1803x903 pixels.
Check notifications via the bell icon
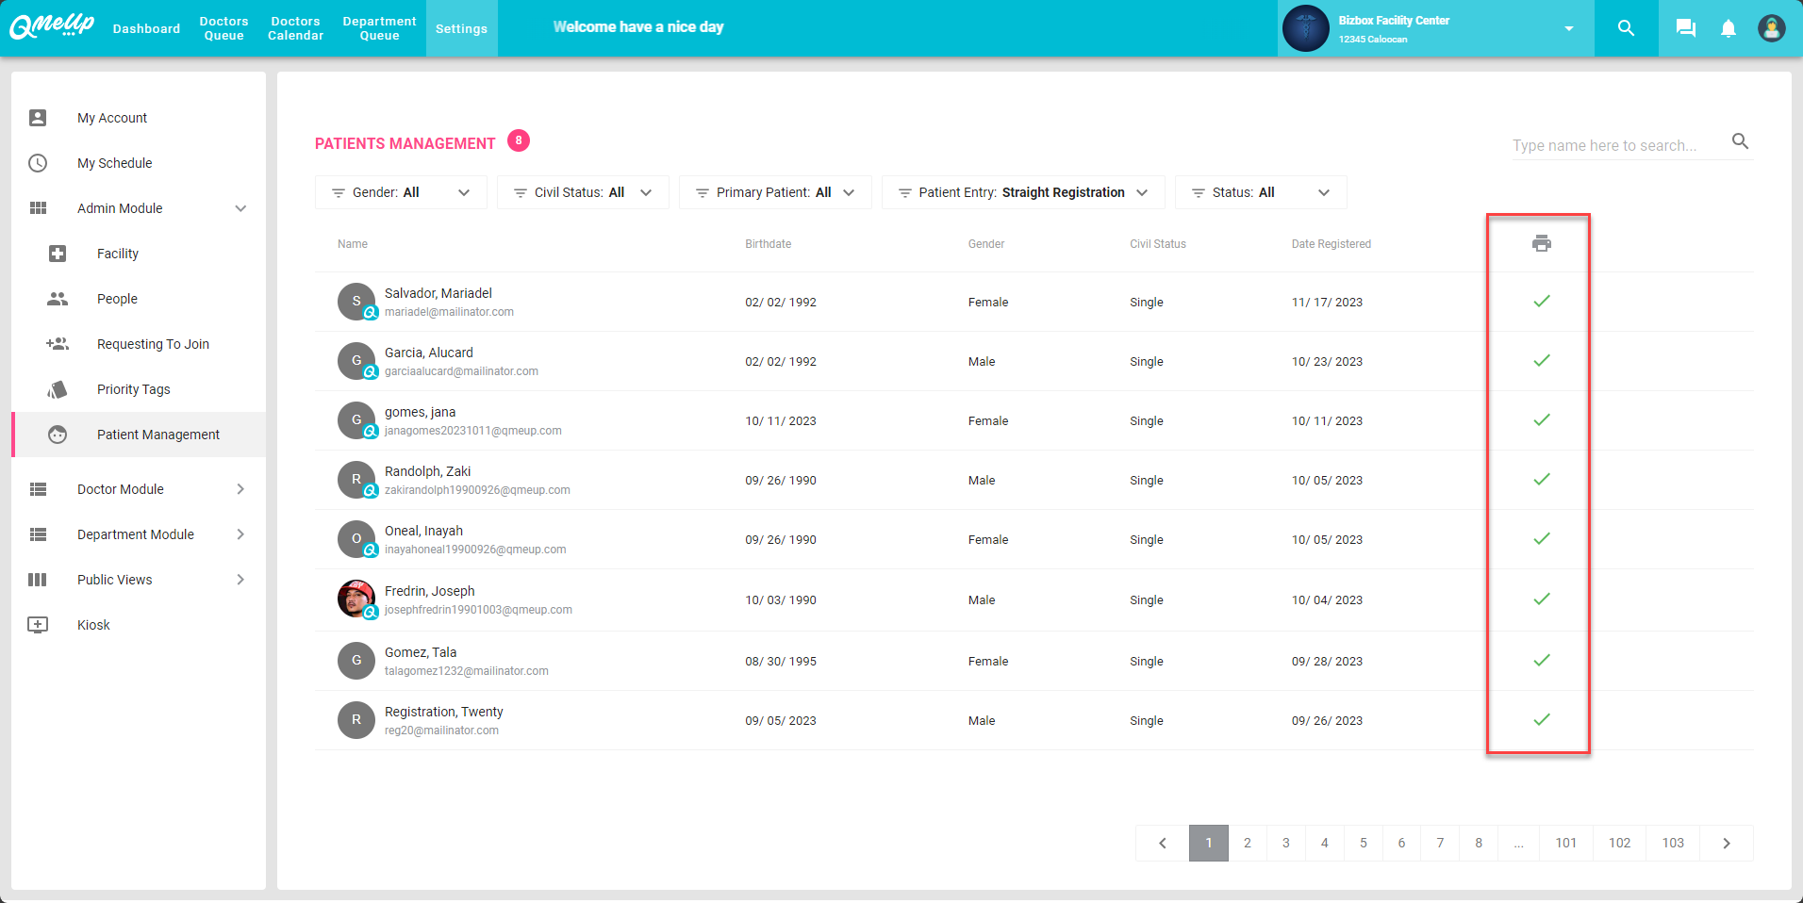pos(1728,27)
